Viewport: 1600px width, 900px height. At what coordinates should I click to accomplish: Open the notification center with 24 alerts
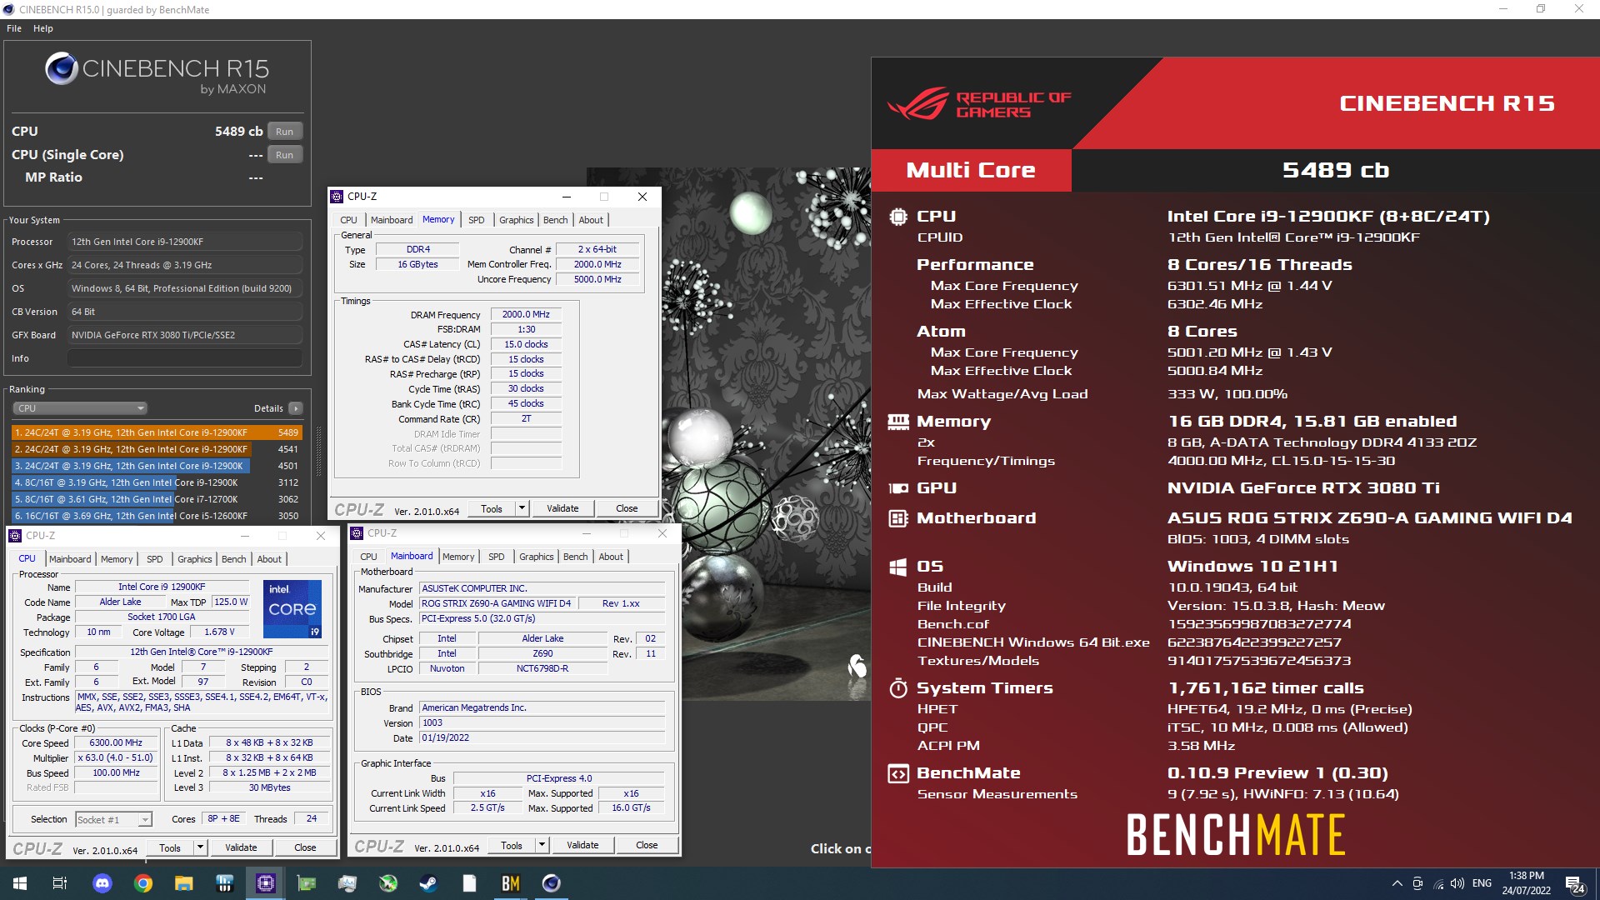pos(1575,884)
